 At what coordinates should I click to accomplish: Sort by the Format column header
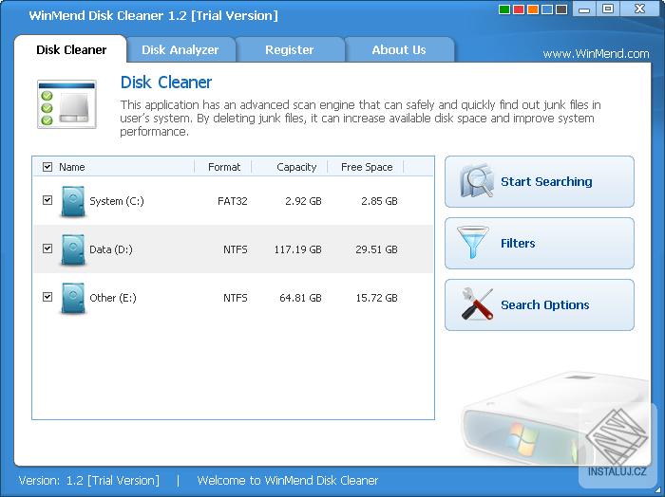(x=224, y=167)
